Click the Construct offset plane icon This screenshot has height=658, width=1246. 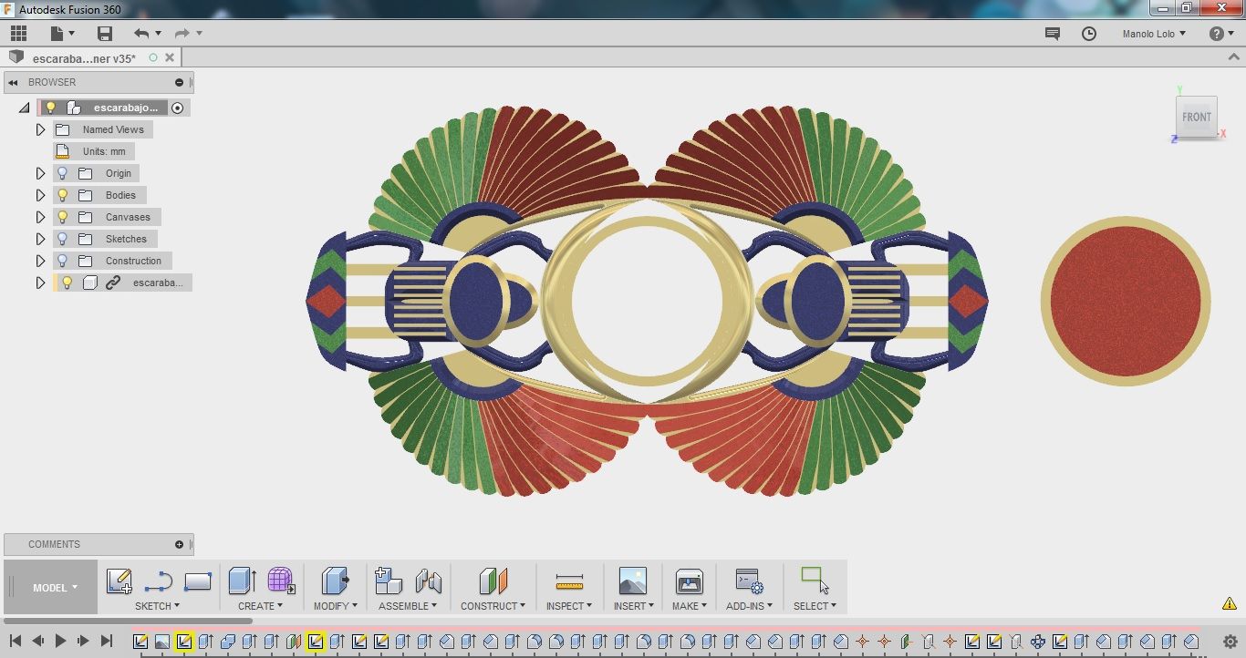click(x=493, y=581)
